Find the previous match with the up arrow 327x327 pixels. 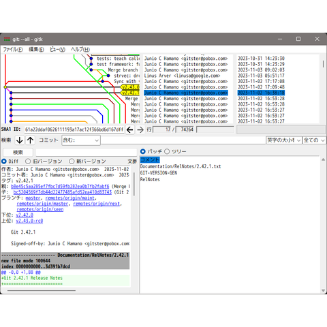[x=30, y=140]
